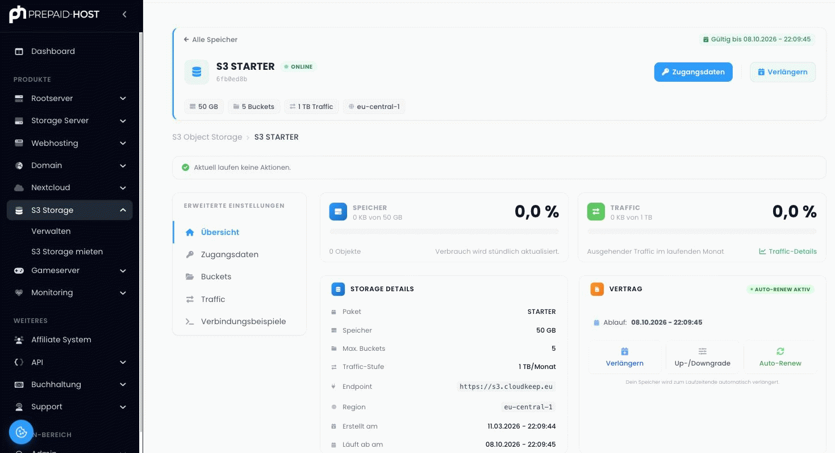Open the Dashboard icon in sidebar

(x=19, y=51)
